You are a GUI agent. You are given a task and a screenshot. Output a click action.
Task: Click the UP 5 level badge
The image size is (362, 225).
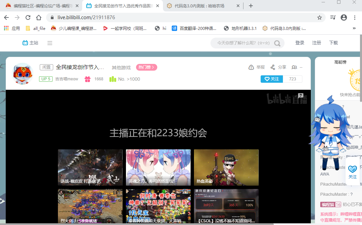click(46, 79)
